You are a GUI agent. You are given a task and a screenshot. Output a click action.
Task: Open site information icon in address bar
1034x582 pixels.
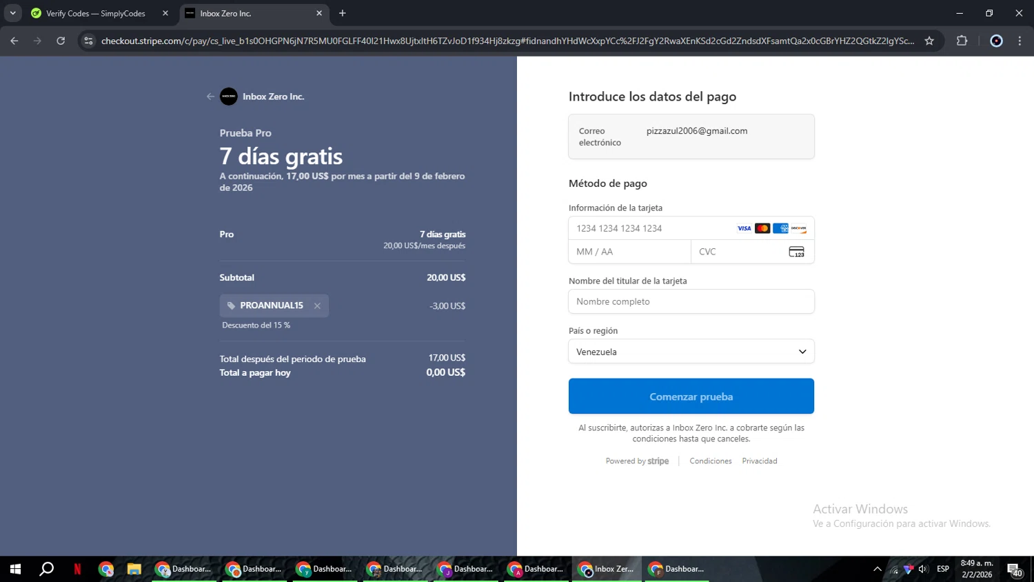point(88,41)
